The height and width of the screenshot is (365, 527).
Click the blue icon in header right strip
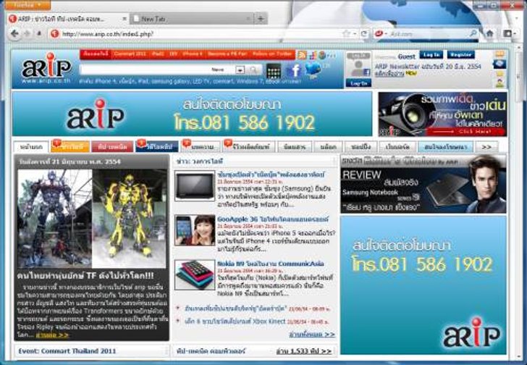499,64
